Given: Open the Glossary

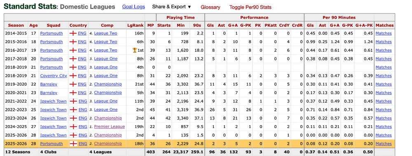Looking at the screenshot, I should 211,7.
